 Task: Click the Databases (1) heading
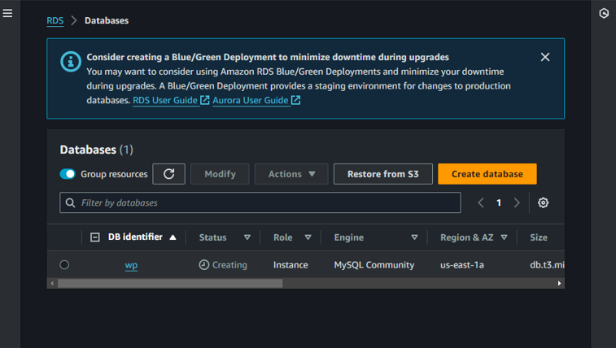coord(97,150)
